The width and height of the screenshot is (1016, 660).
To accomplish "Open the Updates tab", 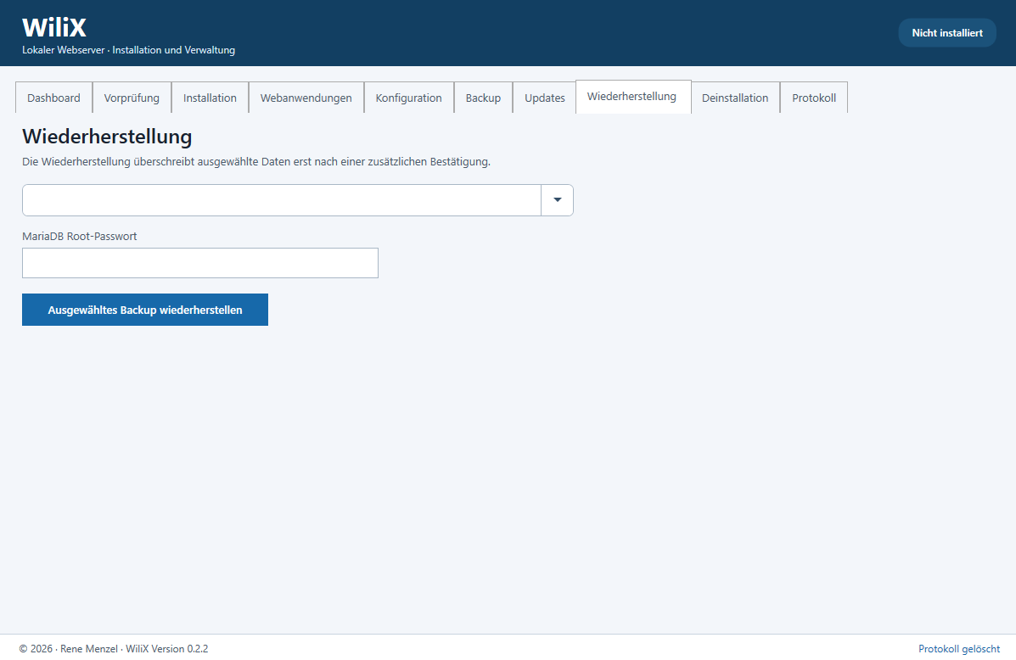I will 545,98.
